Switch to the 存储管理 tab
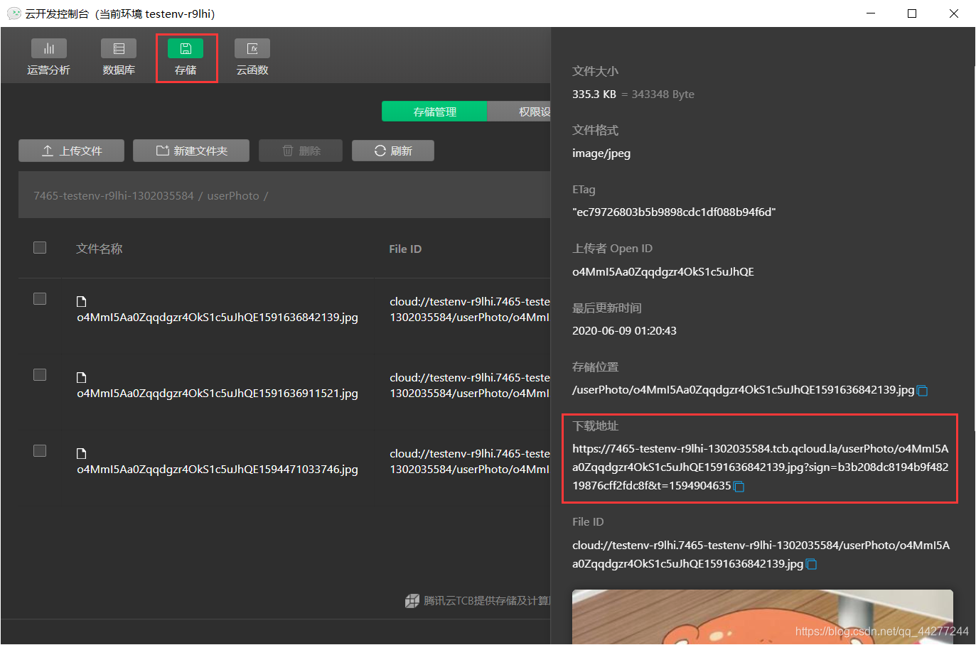976x645 pixels. [434, 112]
